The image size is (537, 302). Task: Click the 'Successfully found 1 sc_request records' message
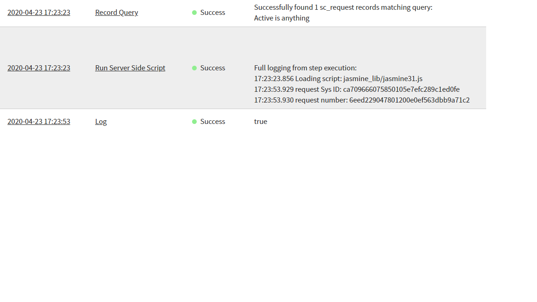point(343,7)
